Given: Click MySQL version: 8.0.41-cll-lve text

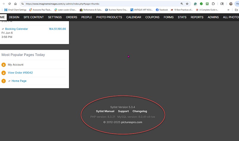Looking at the screenshot, I should click(x=136, y=117).
